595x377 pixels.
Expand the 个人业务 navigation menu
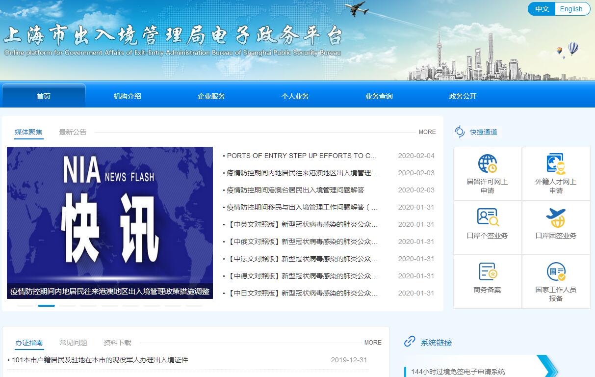295,96
